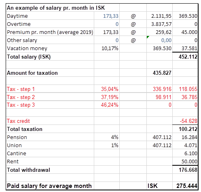This screenshot has height=192, width=201.
Task: Select the Daytime hours cell 173,33
Action: pos(107,16)
